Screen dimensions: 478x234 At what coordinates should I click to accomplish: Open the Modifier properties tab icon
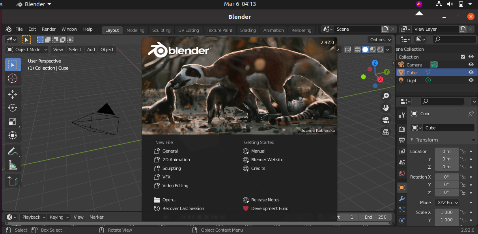pos(402,199)
